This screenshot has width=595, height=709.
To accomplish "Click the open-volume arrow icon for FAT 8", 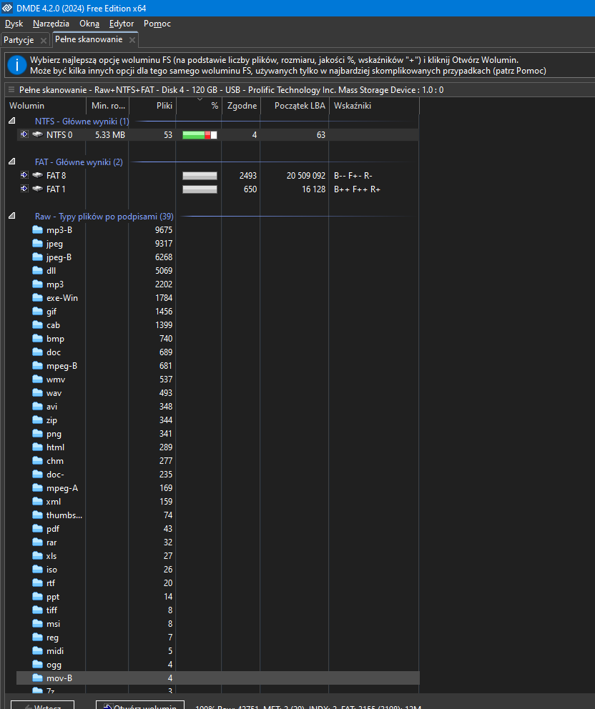I will click(x=24, y=175).
